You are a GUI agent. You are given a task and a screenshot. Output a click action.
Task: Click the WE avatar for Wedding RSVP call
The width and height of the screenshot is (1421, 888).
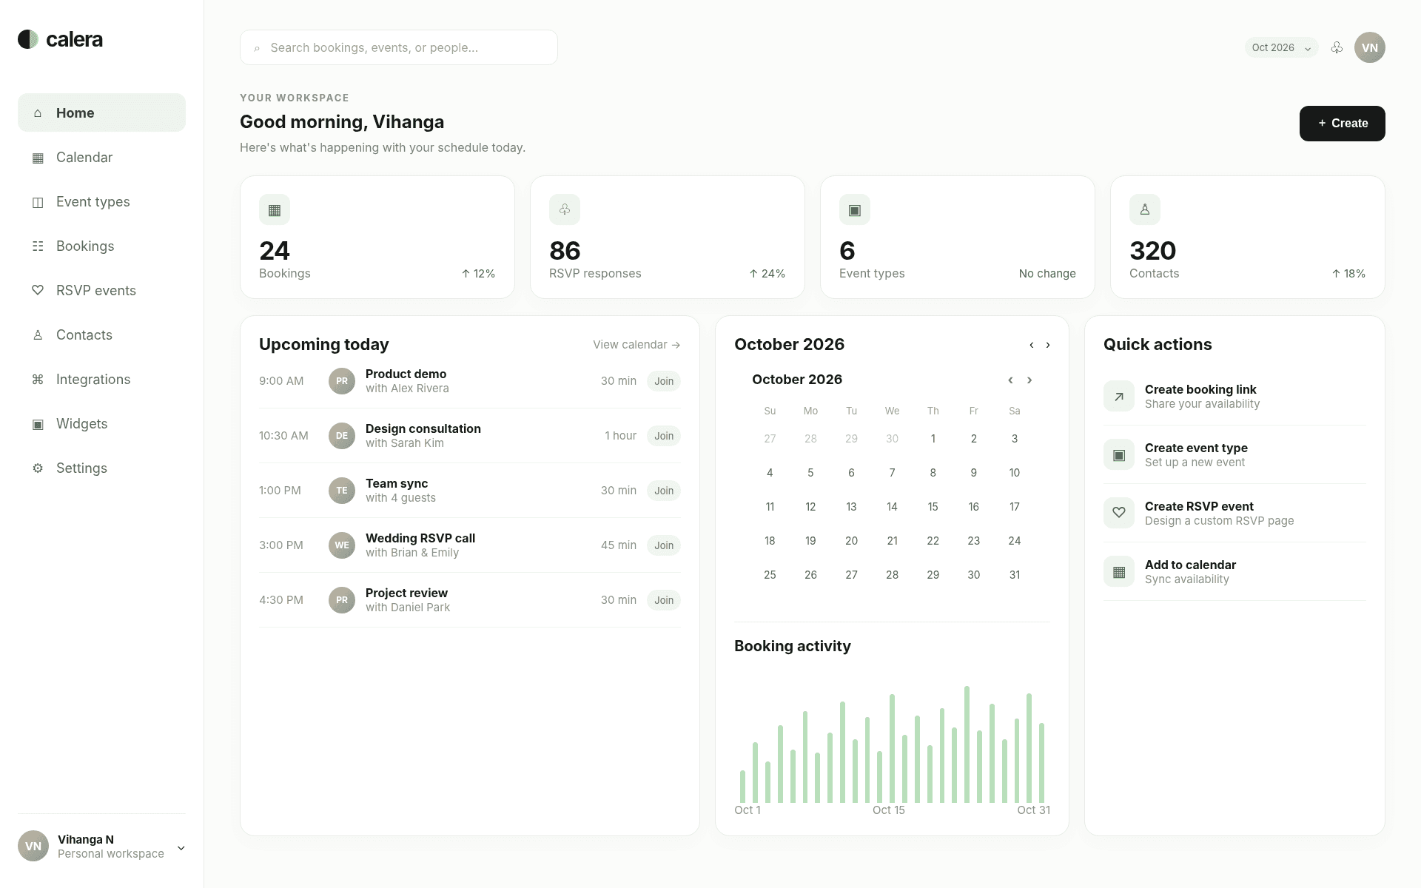click(342, 545)
